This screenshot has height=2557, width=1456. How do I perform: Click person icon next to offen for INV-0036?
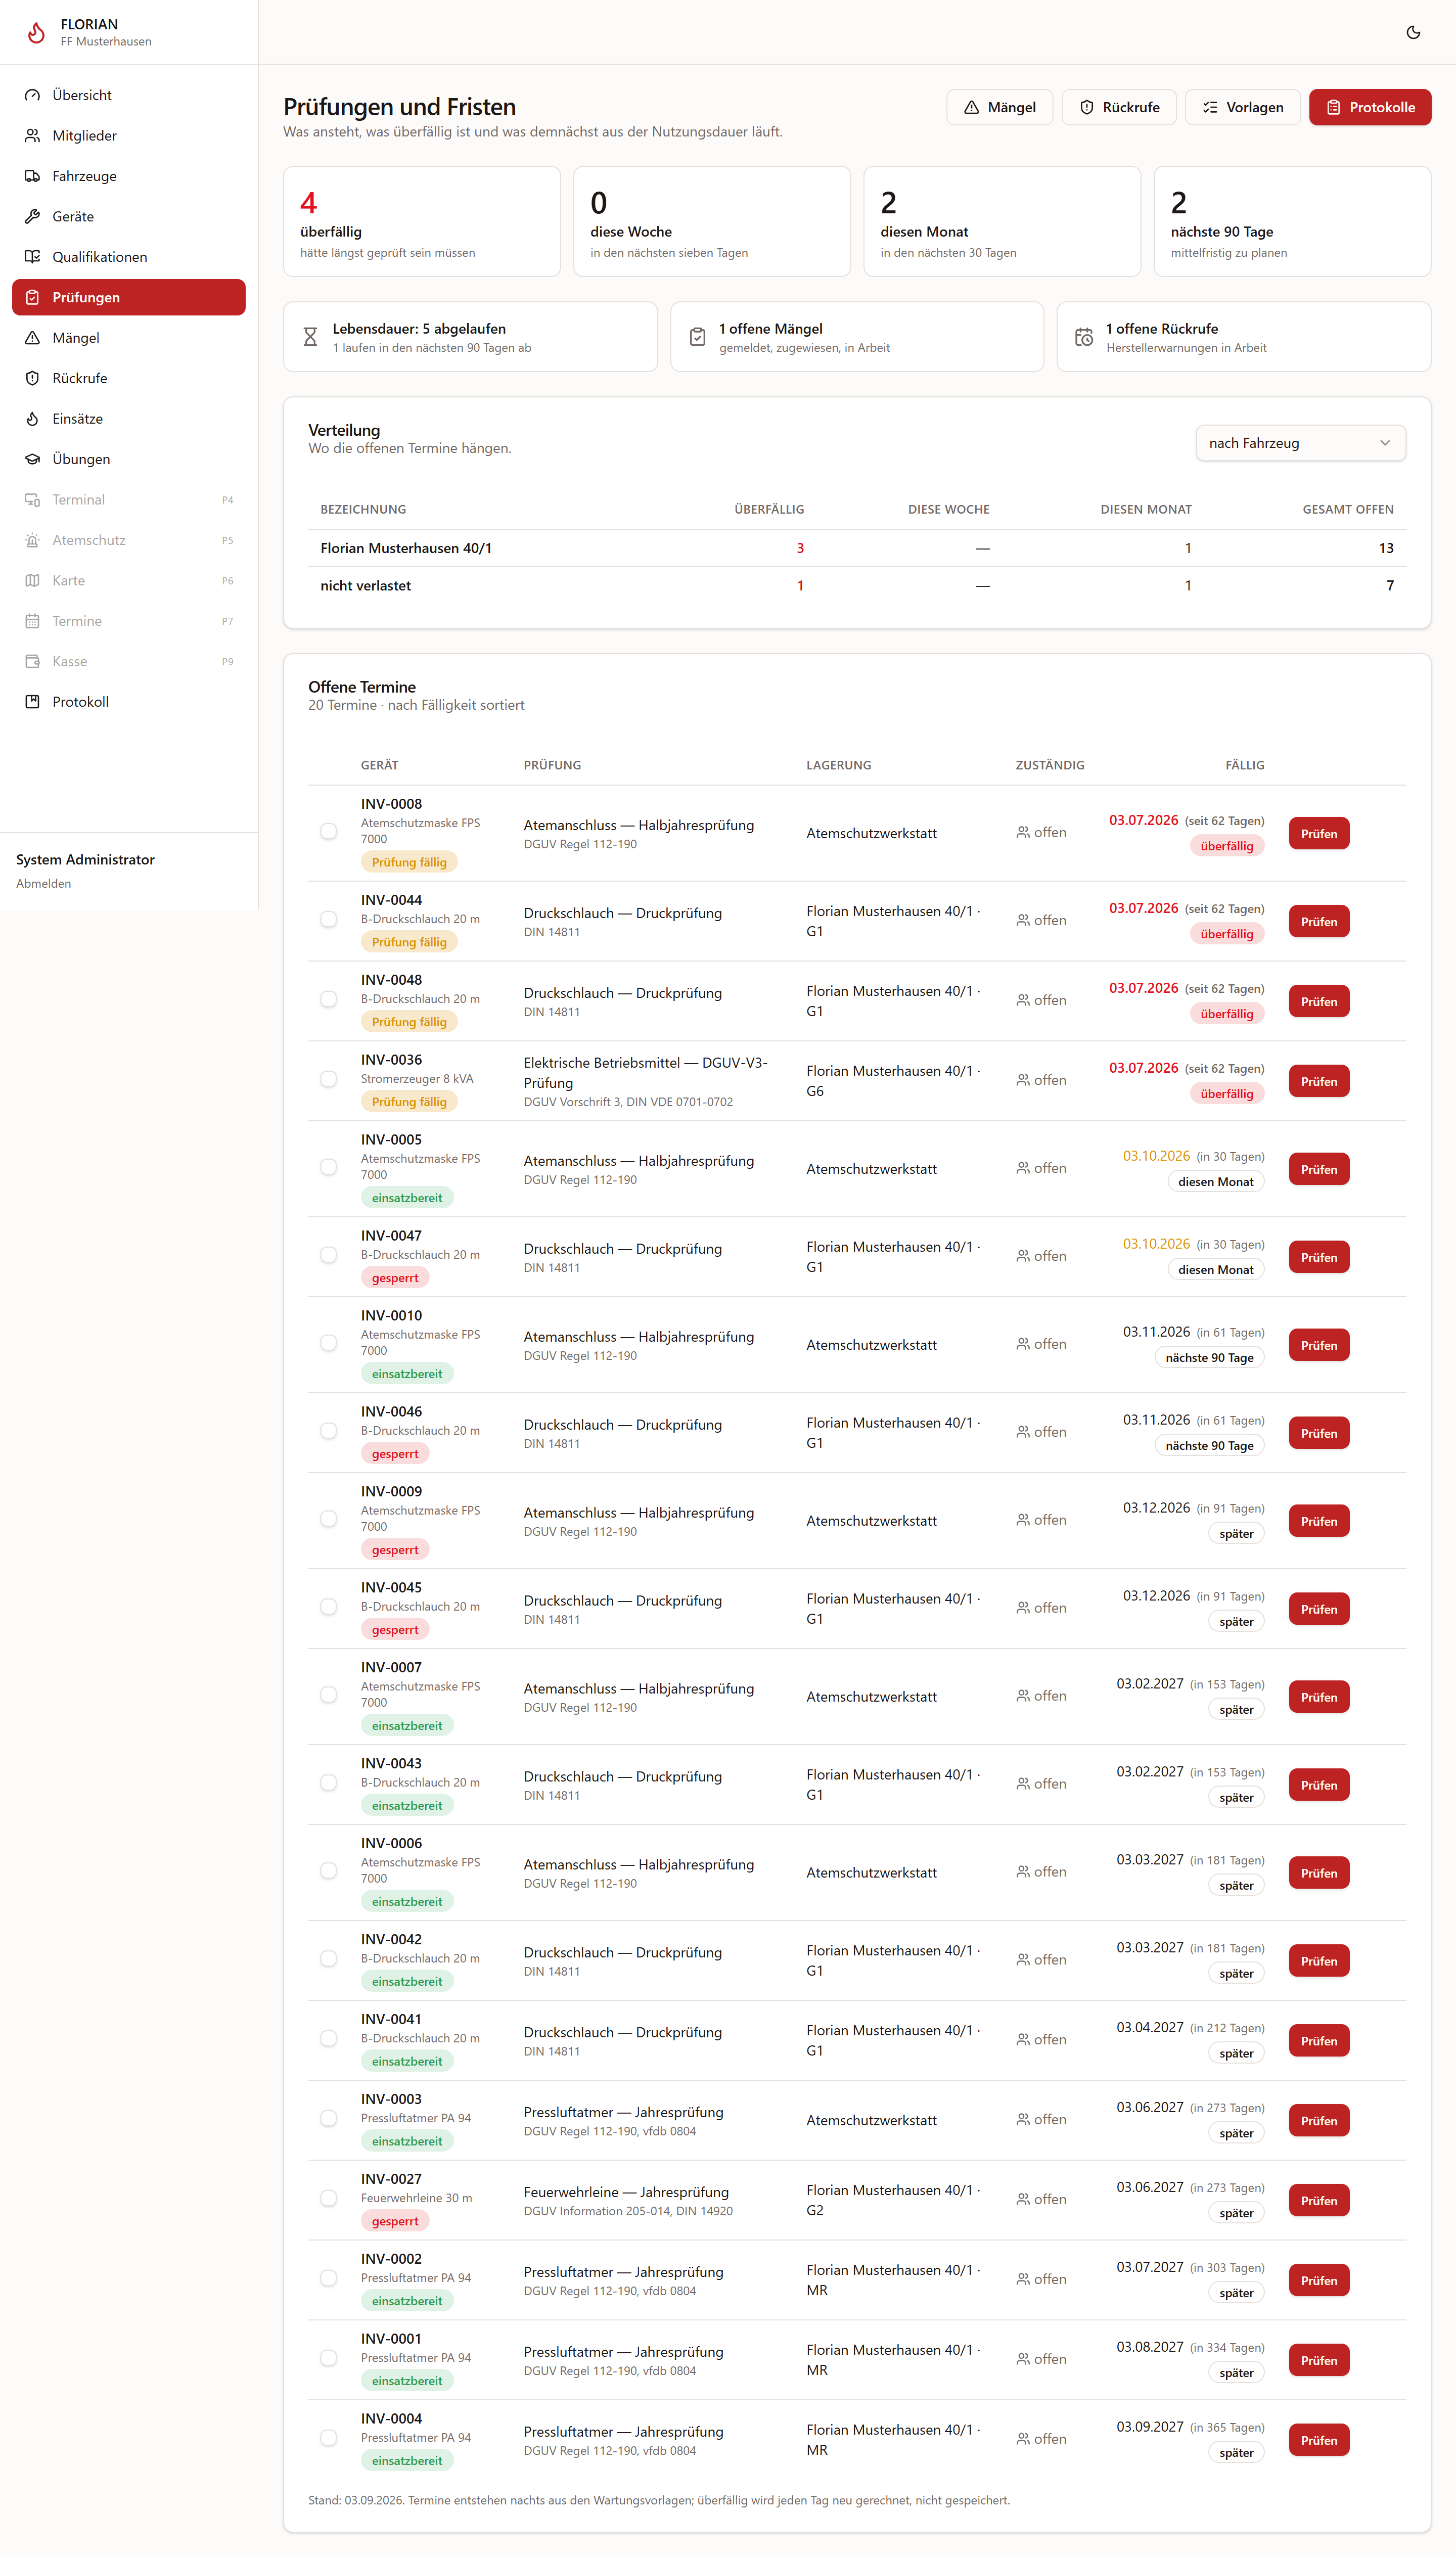pos(1023,1080)
